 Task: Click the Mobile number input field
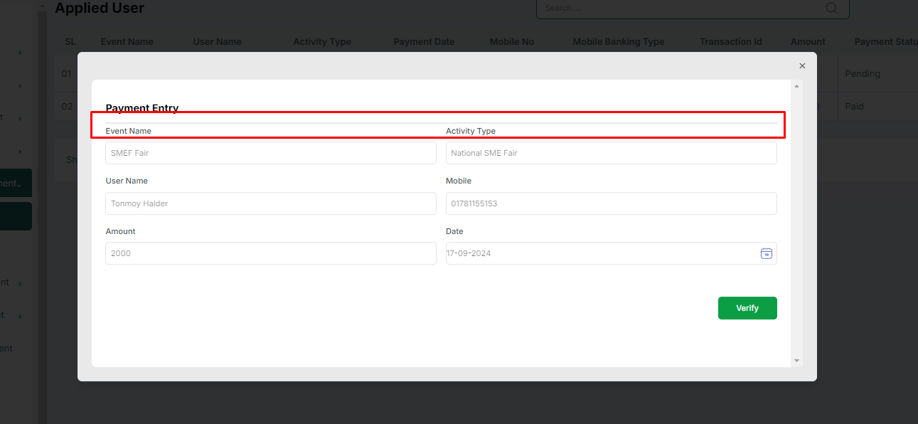[x=612, y=203]
